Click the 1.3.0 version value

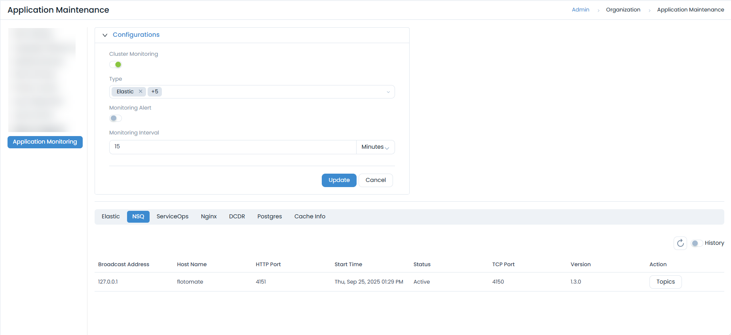coord(575,282)
